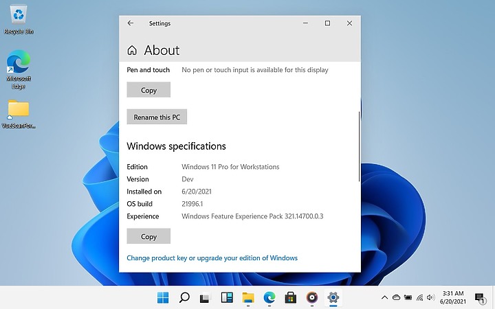Copy Windows specifications with lower Copy button
The image size is (495, 309).
pos(148,236)
